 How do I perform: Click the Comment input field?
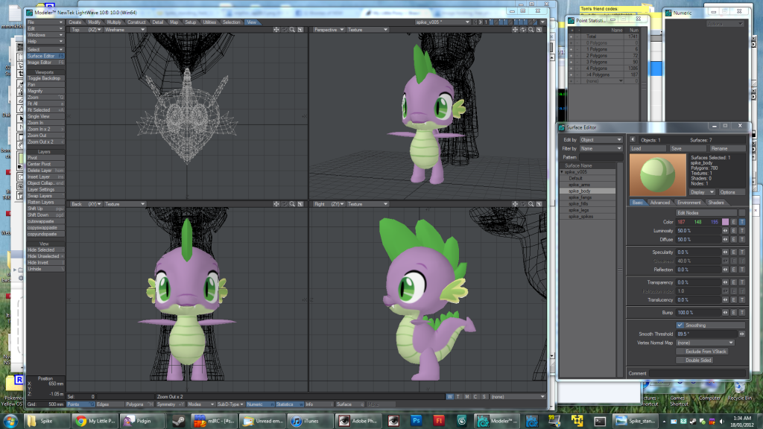[697, 373]
